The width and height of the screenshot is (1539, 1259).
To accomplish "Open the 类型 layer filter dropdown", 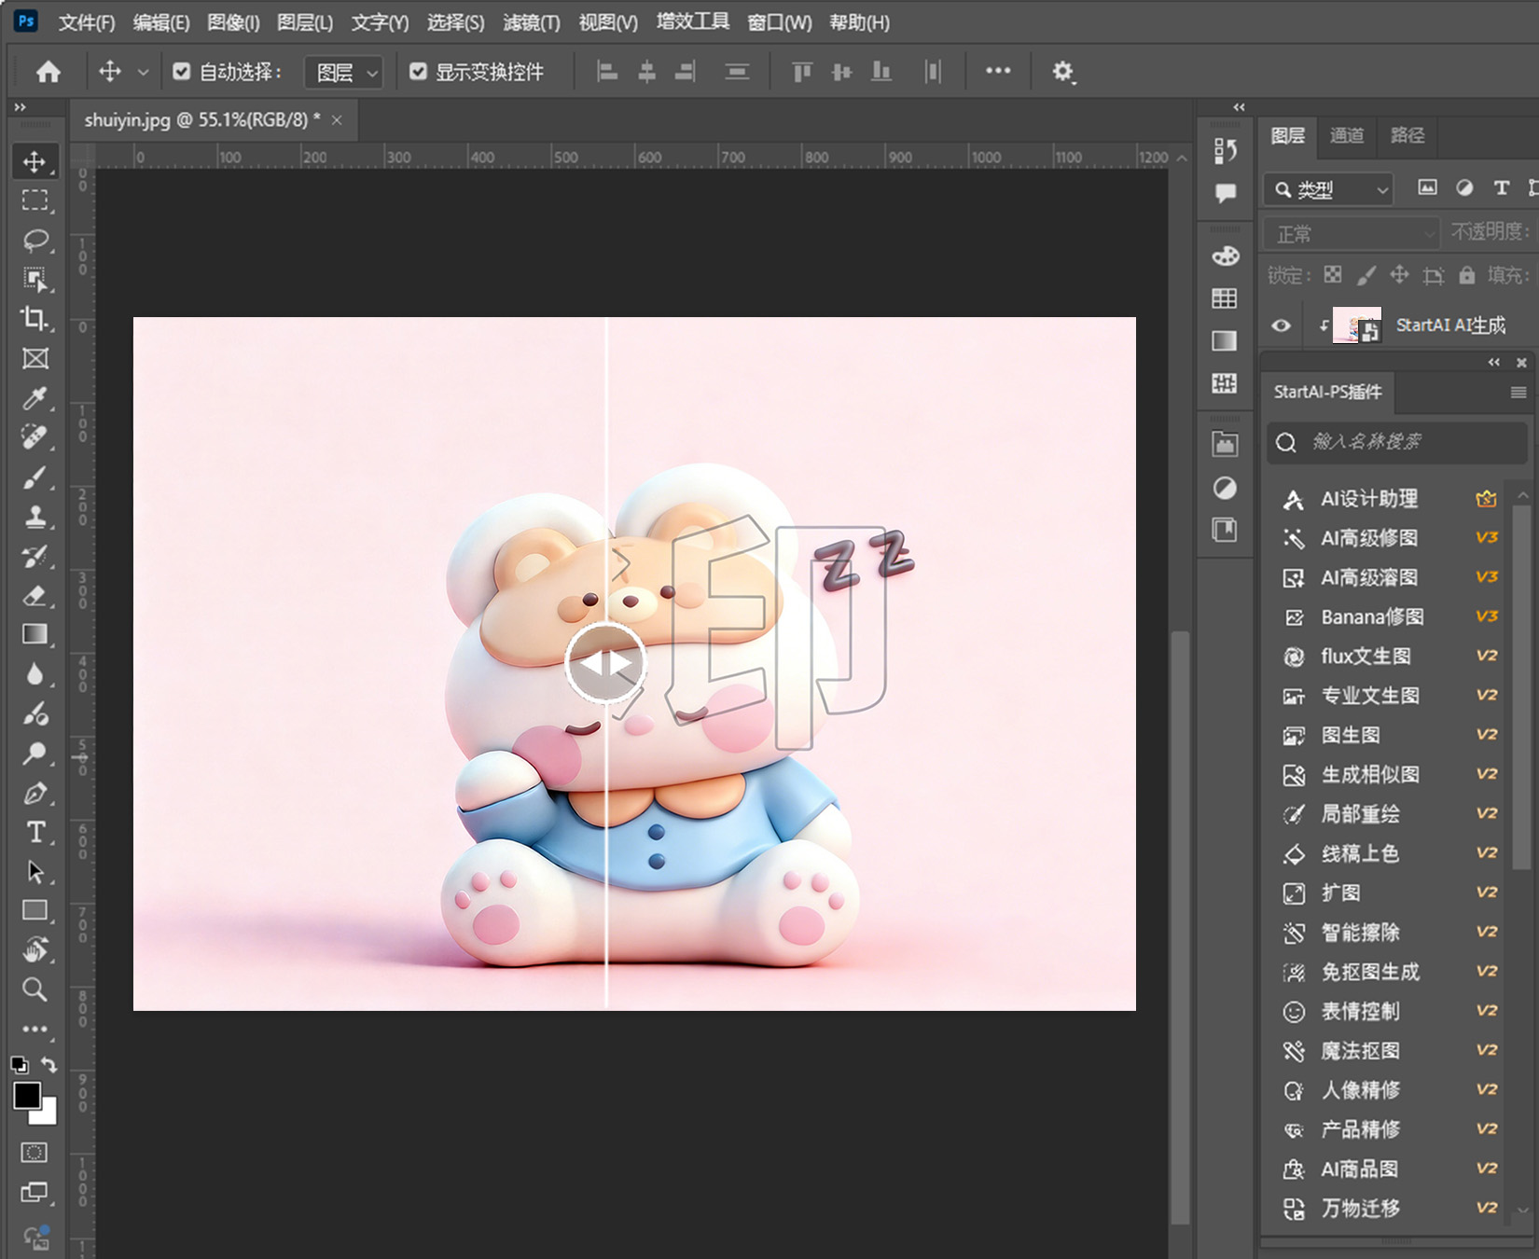I will (x=1329, y=190).
